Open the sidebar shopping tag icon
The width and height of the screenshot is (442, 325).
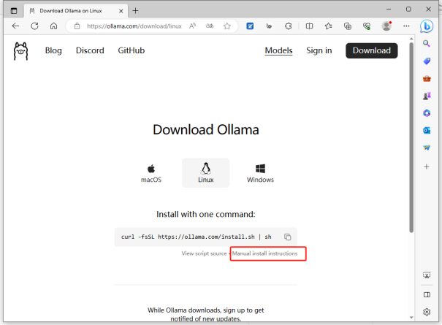(x=427, y=61)
